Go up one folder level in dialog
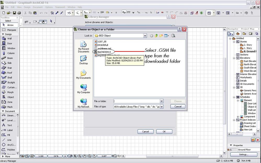The image size is (261, 163). coord(156,36)
